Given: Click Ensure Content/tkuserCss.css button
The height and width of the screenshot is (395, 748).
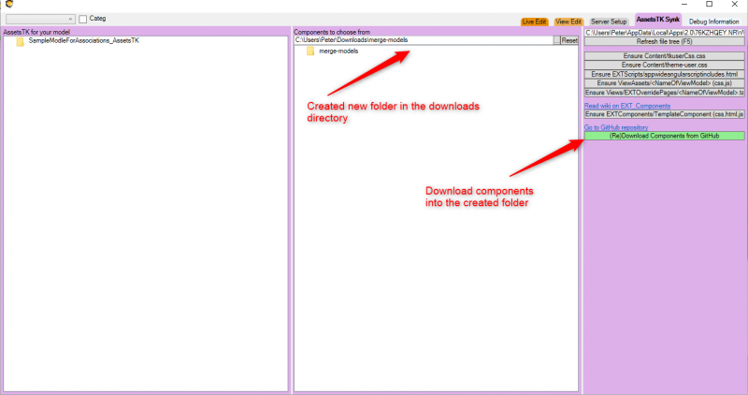Looking at the screenshot, I should click(664, 56).
